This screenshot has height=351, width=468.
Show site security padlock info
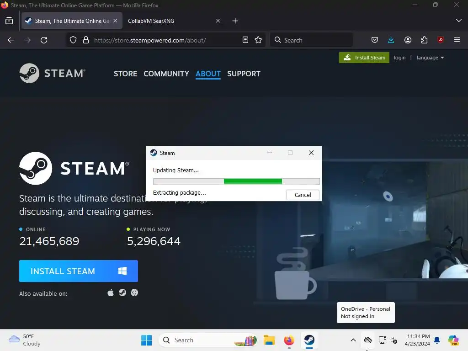(x=86, y=40)
